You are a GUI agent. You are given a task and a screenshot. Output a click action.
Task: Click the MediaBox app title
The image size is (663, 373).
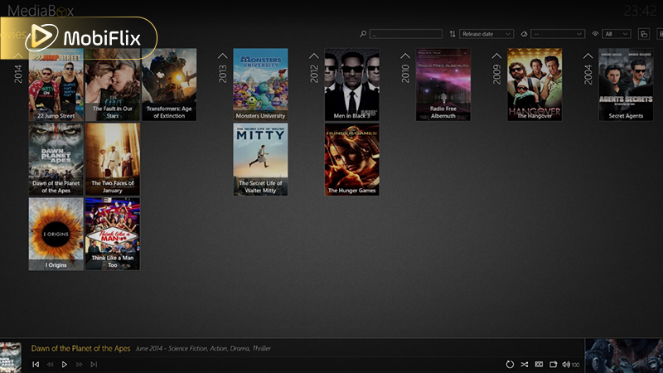click(40, 11)
